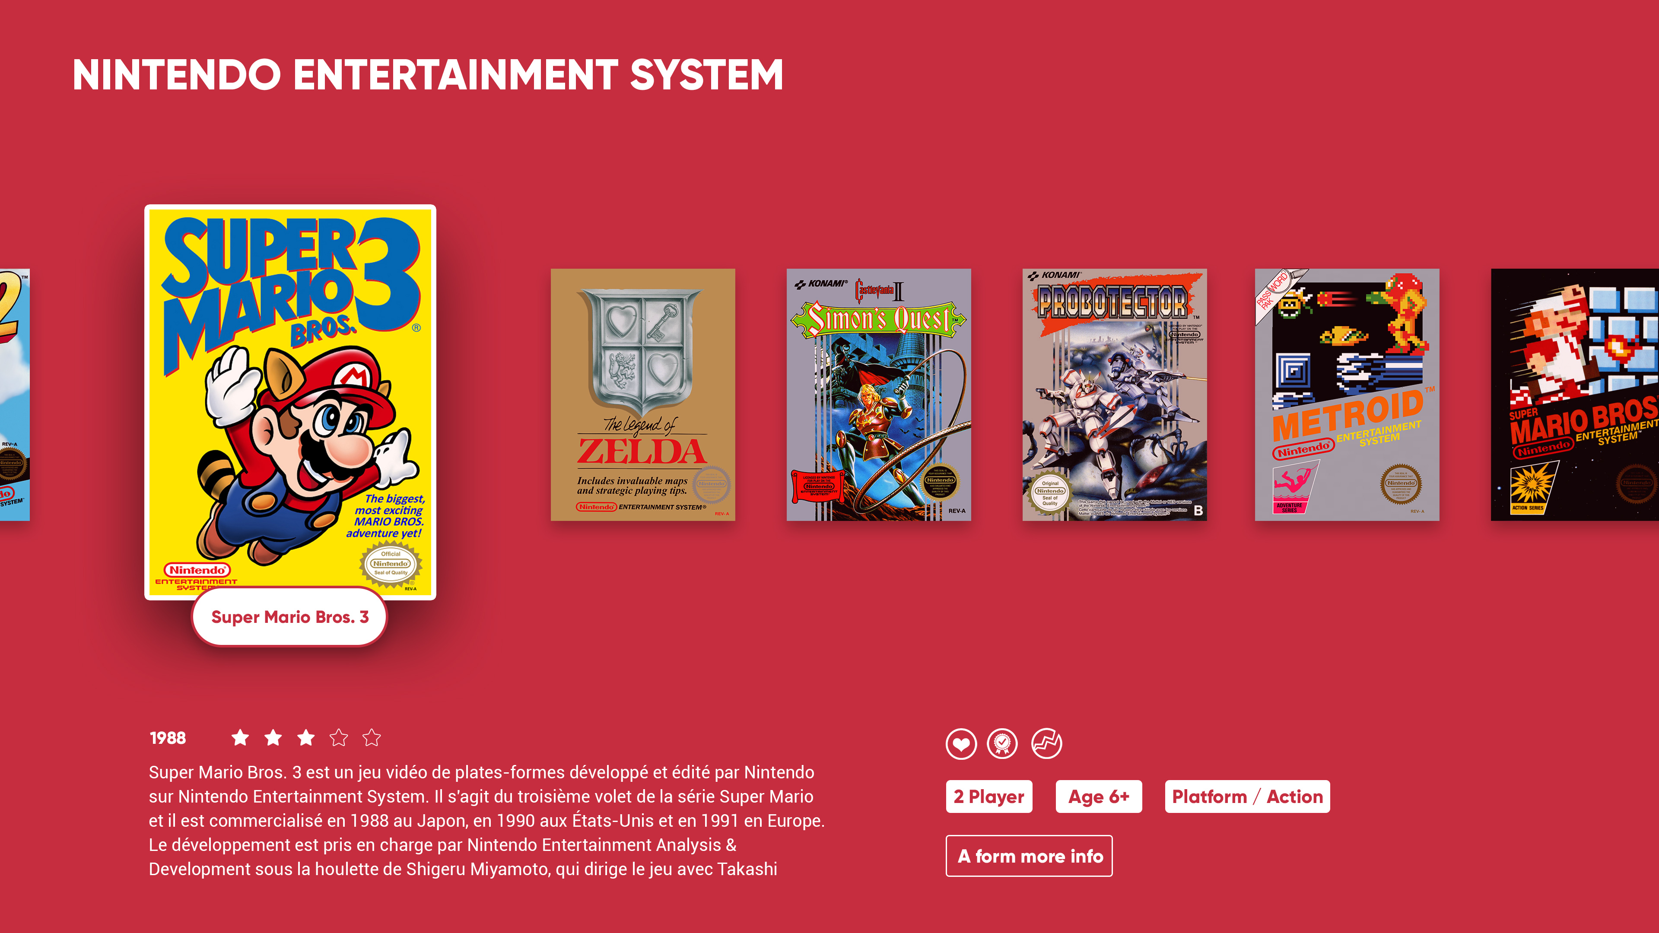Click the award ribbon badge icon
Image resolution: width=1659 pixels, height=933 pixels.
point(1003,744)
